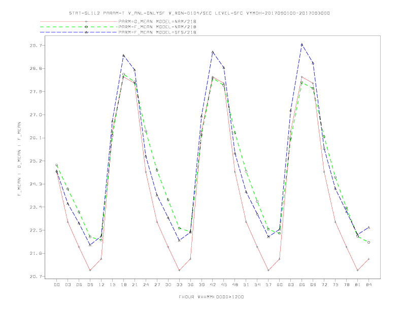Click x-axis tick label 45
Viewport: 402px width, 310px height.
[224, 285]
